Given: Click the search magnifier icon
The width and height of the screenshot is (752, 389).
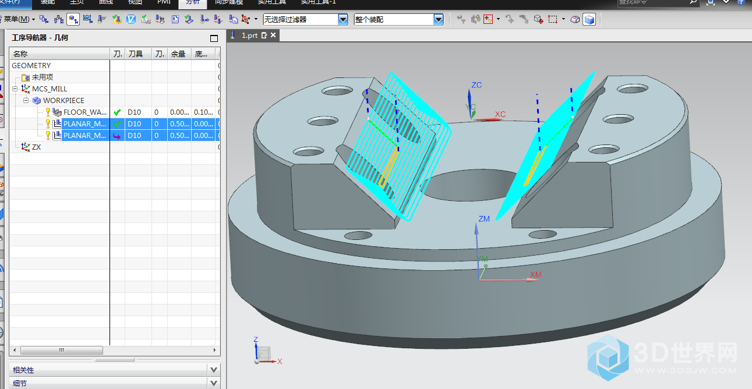Looking at the screenshot, I should (x=693, y=2).
